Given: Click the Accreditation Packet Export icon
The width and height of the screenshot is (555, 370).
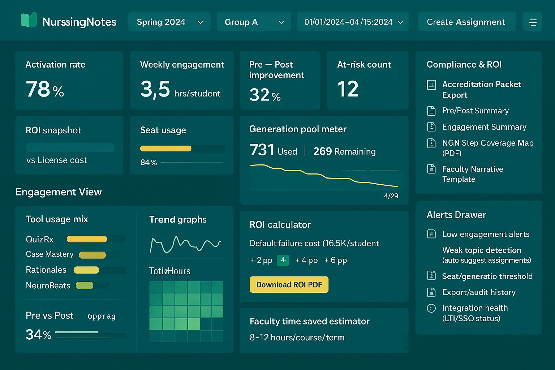Looking at the screenshot, I should (x=431, y=85).
